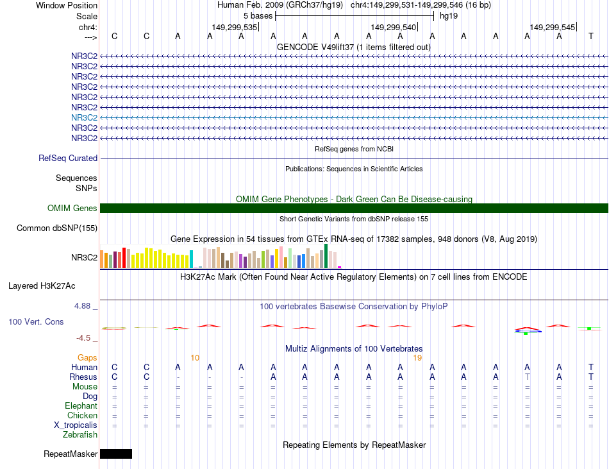Click the RepeatMasker track label
This screenshot has width=609, height=469.
coord(71,454)
